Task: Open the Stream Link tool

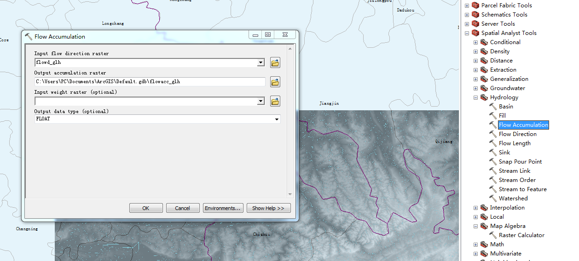Action: 515,171
